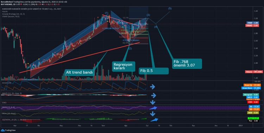Click the TradingView cloud logo
The width and height of the screenshot is (264, 133).
(3, 130)
